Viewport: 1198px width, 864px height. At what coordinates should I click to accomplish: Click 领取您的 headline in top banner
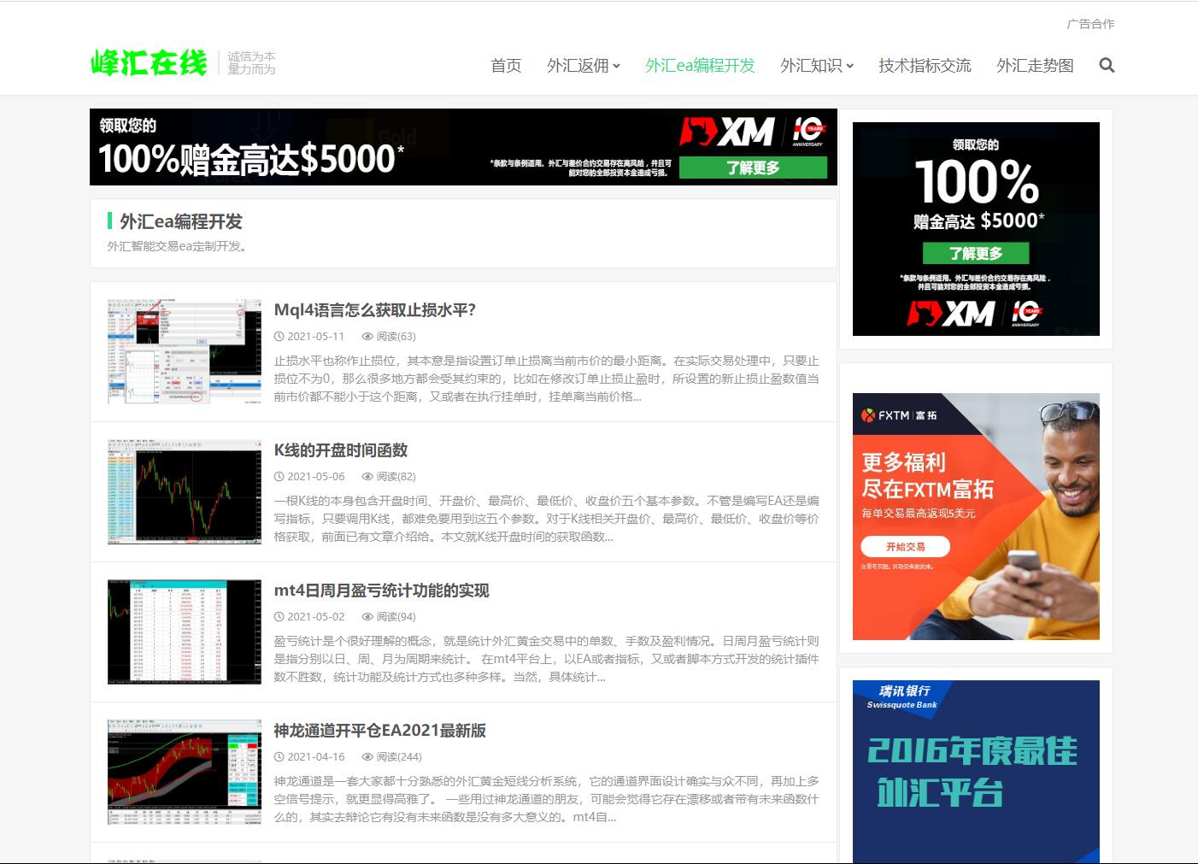coord(128,126)
